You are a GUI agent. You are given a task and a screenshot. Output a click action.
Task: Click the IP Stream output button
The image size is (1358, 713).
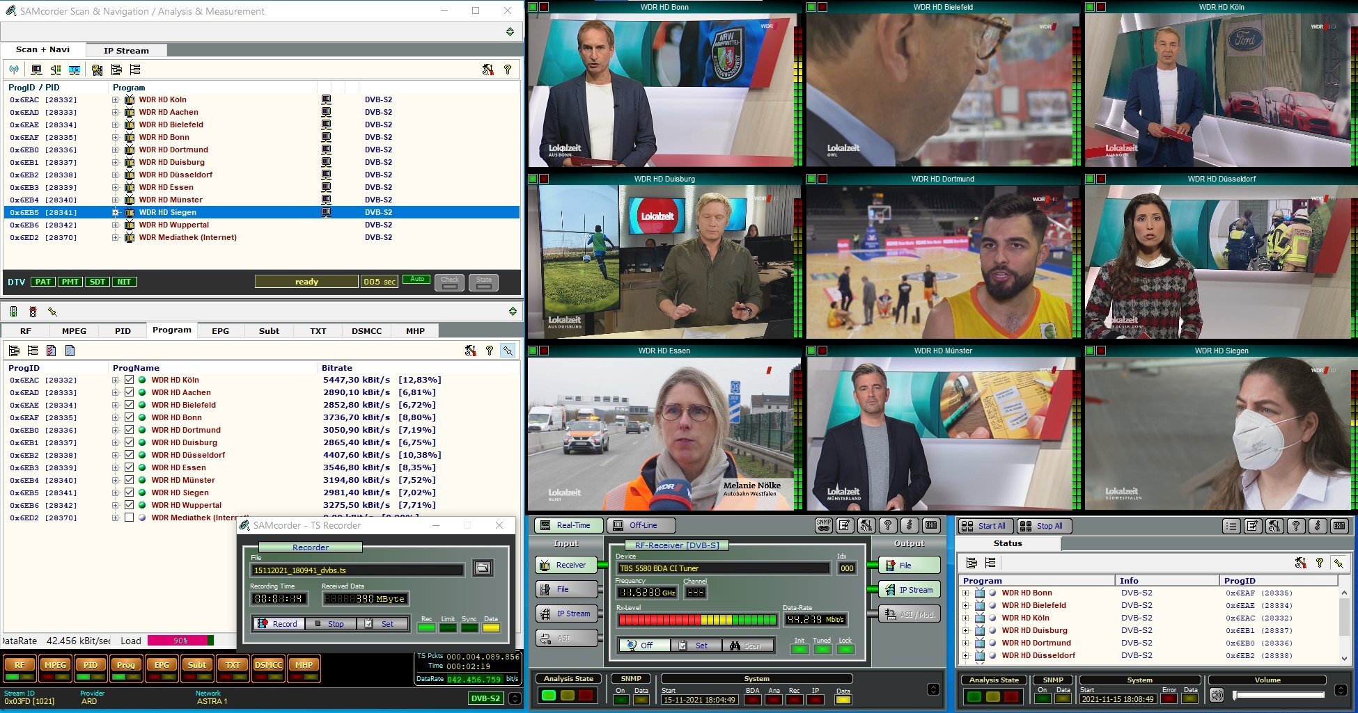[909, 590]
